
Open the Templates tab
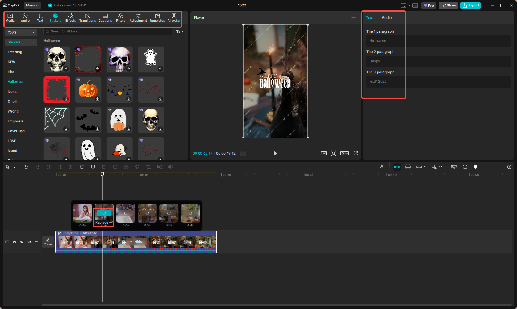coord(157,18)
